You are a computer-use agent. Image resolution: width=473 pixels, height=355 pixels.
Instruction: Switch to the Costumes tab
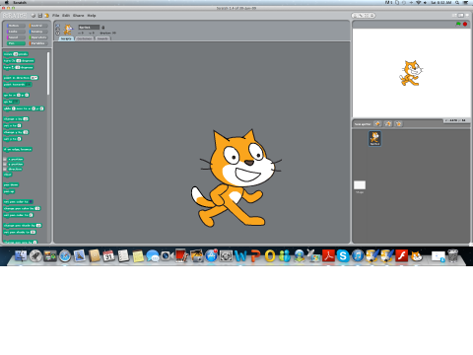point(85,38)
